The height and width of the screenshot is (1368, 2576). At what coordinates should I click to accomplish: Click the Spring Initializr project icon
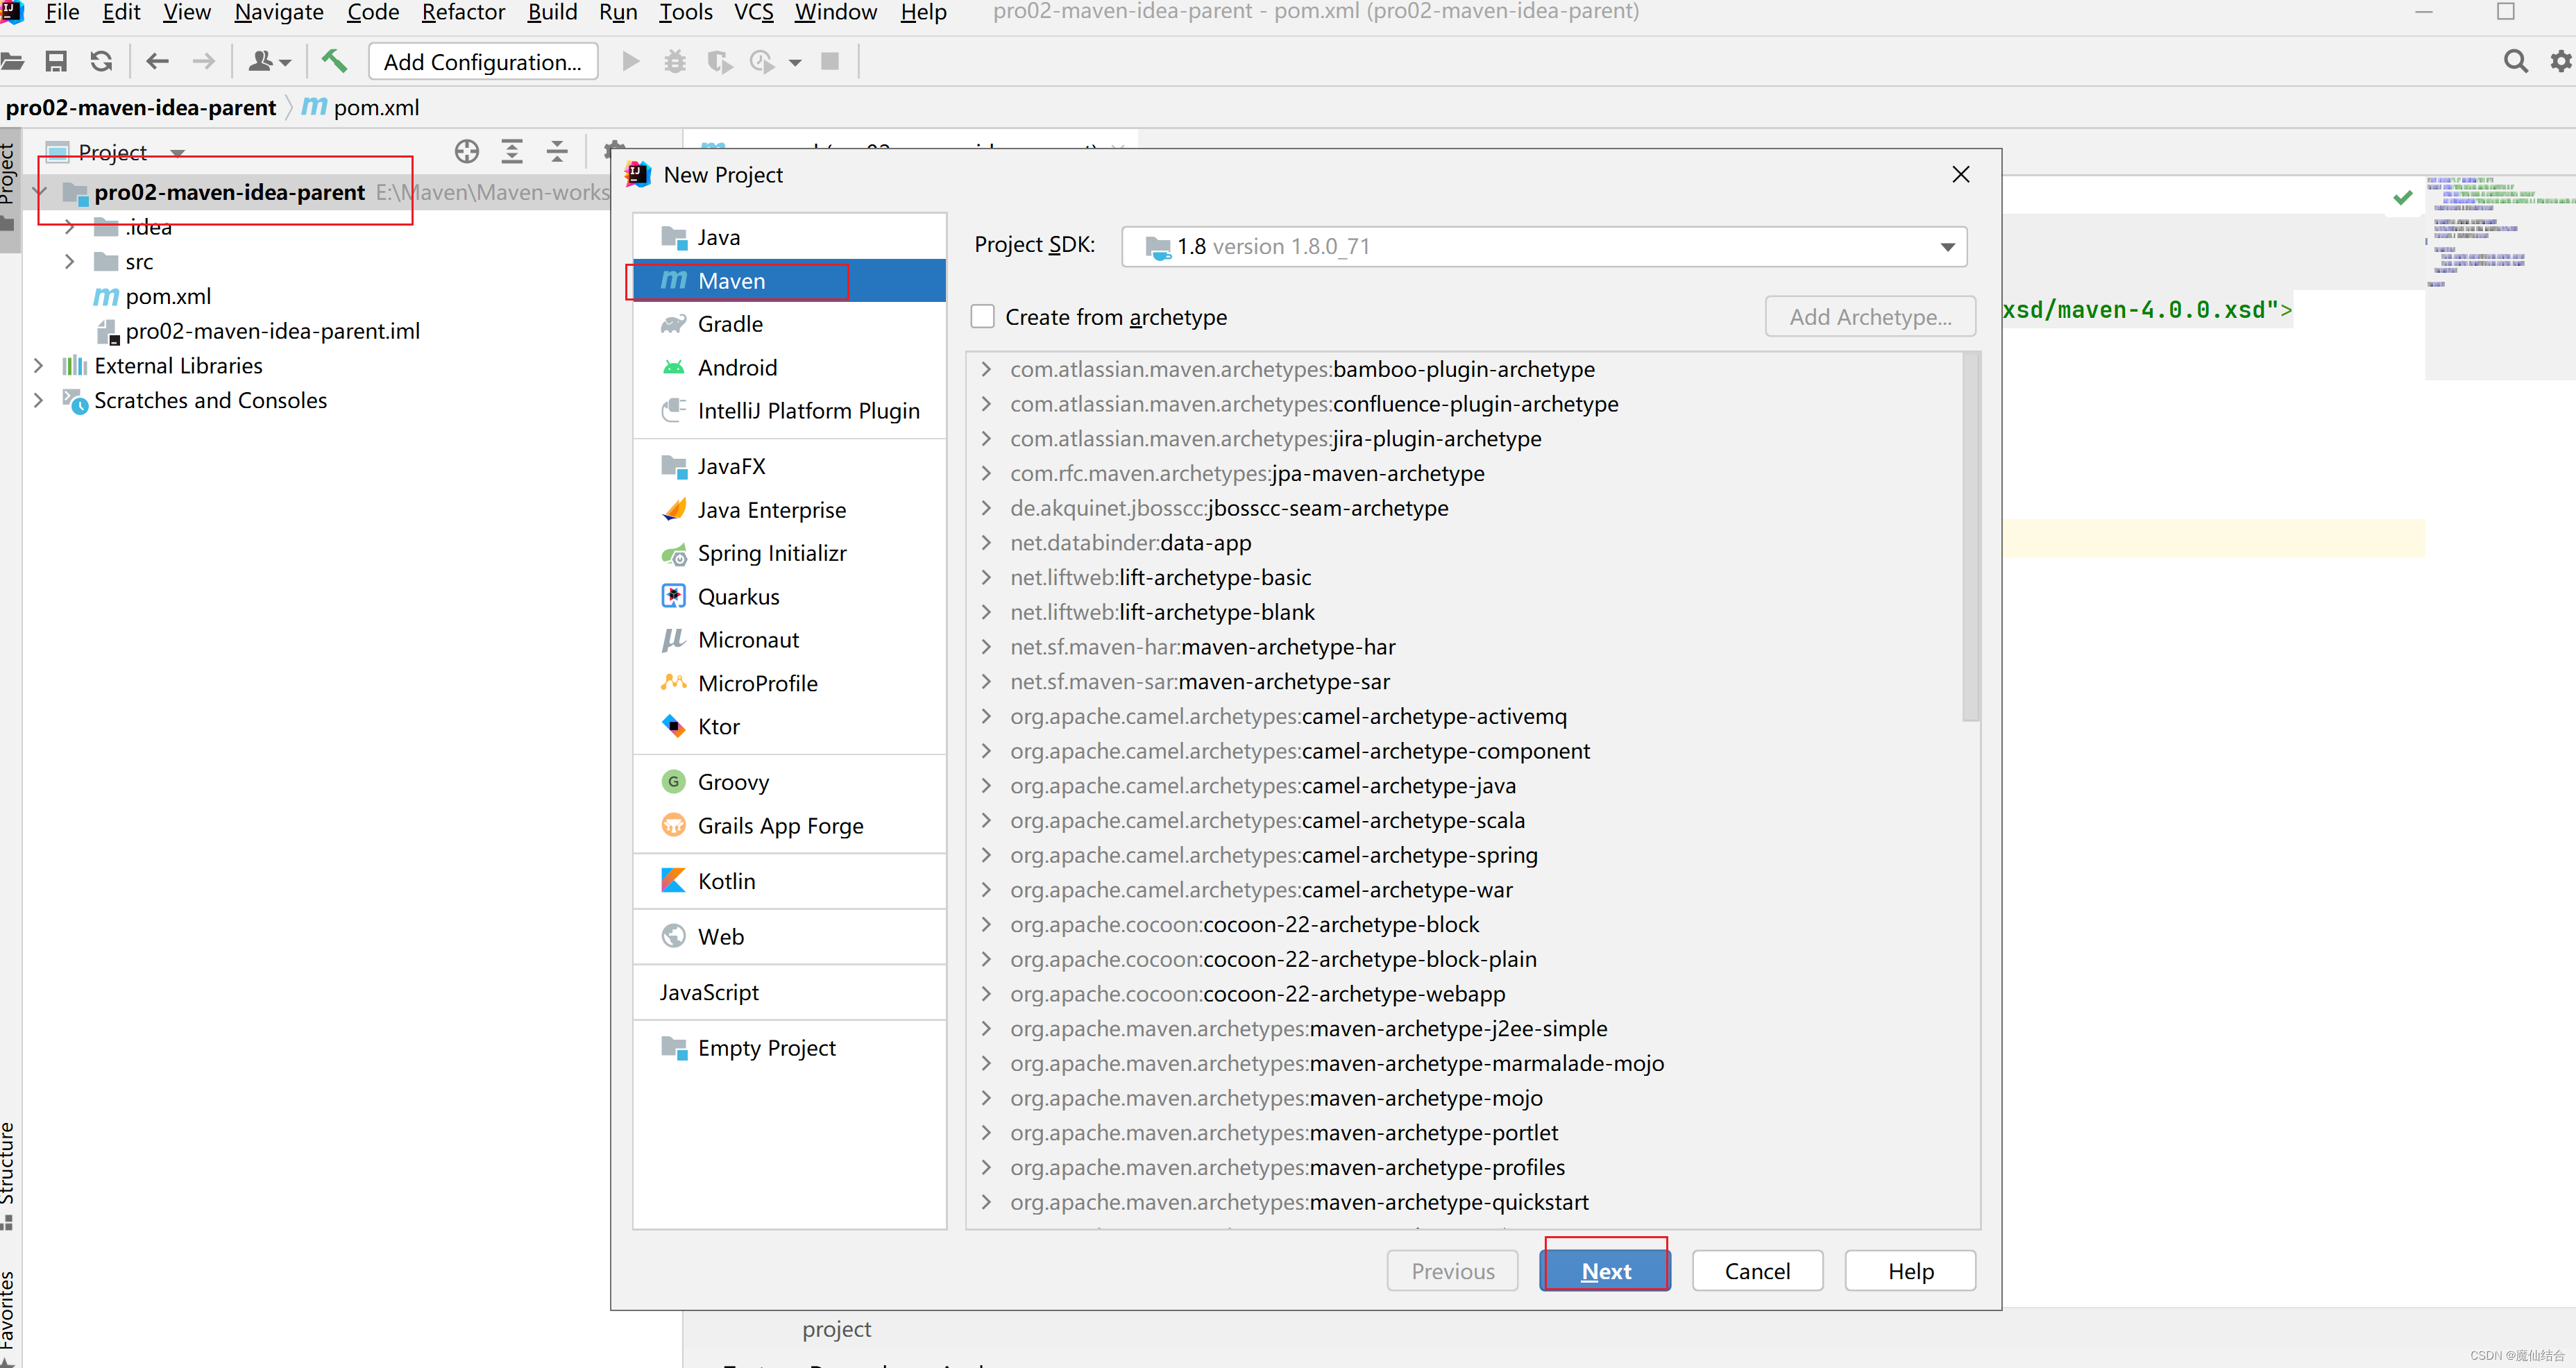[673, 552]
